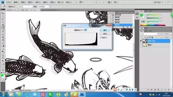
Task: Show the bottom layer 图层 0 visibility box
Action: click(x=141, y=45)
